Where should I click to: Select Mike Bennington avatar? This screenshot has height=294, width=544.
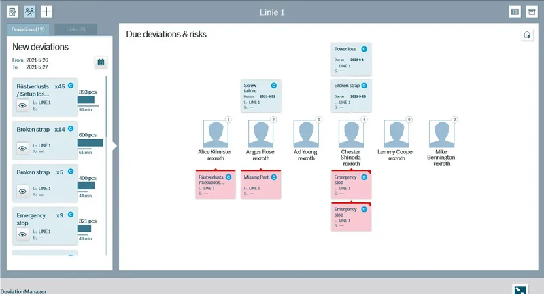click(x=441, y=134)
